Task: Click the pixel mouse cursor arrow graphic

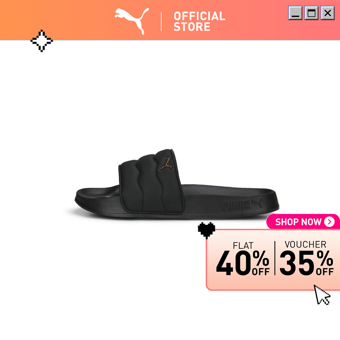Action: point(322,295)
